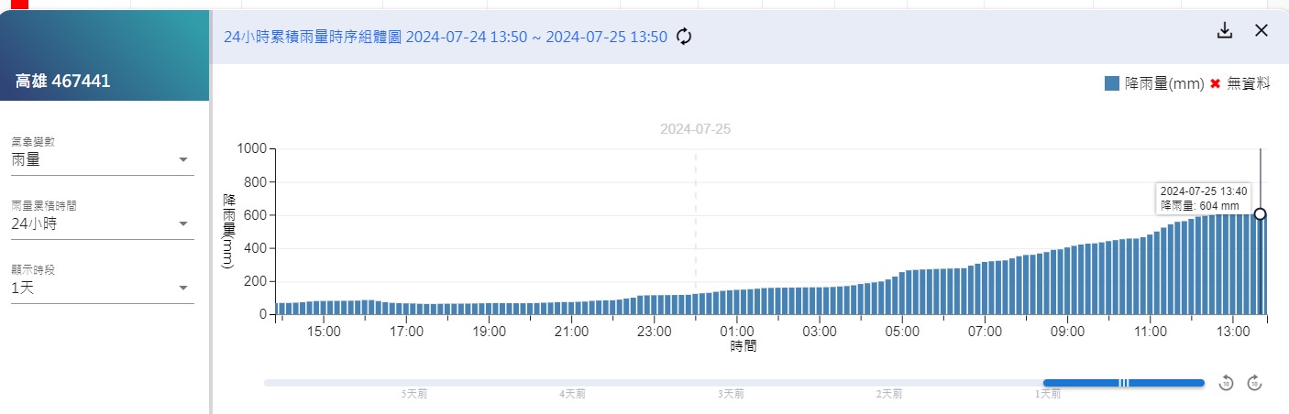1289x414 pixels.
Task: Select the 5天前 mark on the timeline
Action: (414, 394)
